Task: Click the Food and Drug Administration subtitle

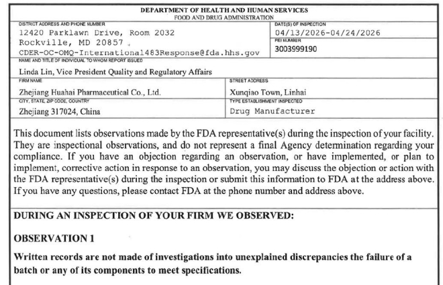Action: pyautogui.click(x=224, y=17)
